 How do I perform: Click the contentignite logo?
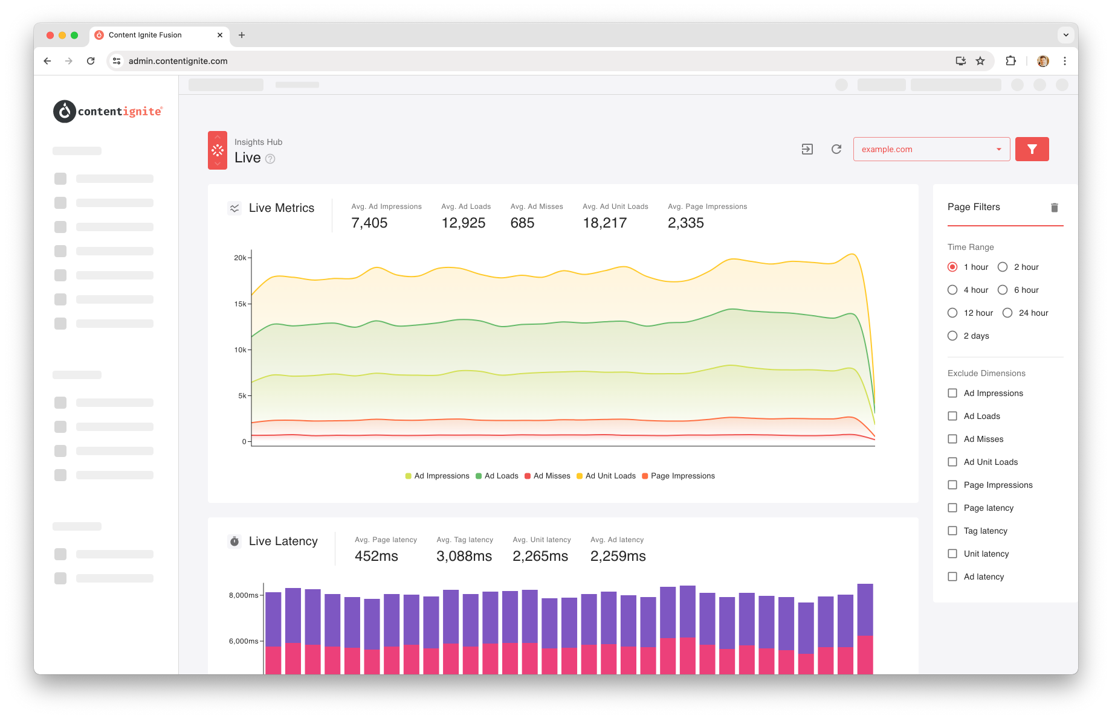coord(108,111)
